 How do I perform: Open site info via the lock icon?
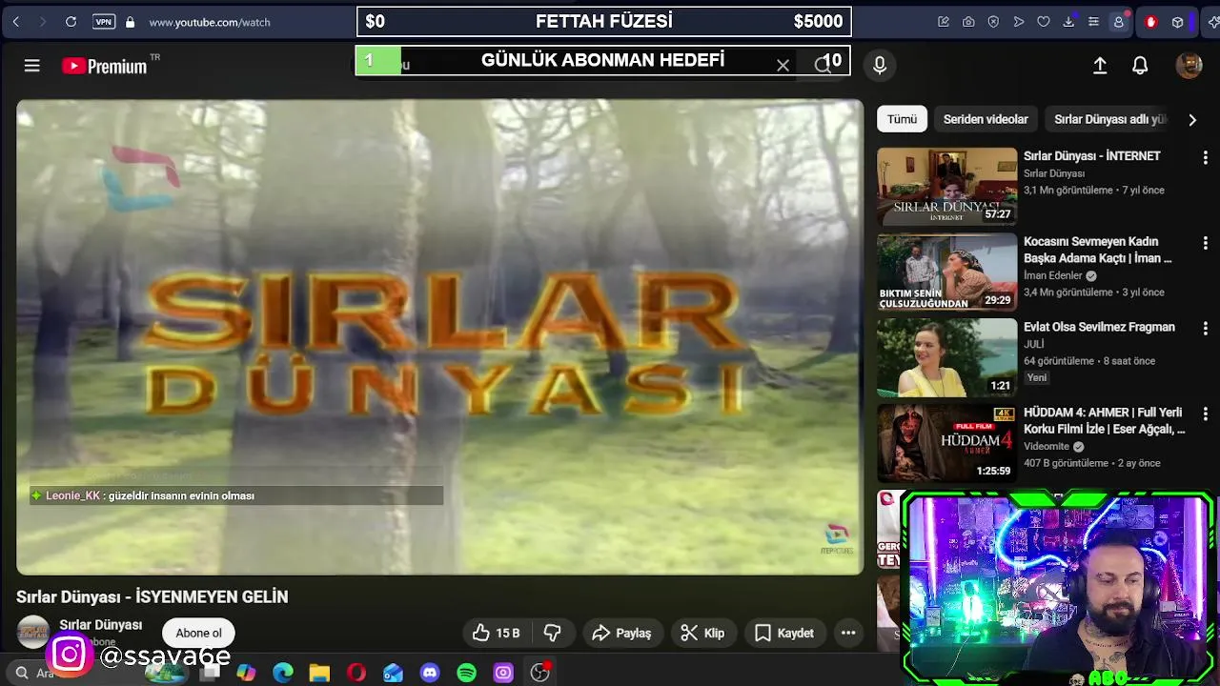pos(130,22)
